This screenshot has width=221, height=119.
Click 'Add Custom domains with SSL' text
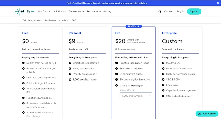tap(41, 90)
